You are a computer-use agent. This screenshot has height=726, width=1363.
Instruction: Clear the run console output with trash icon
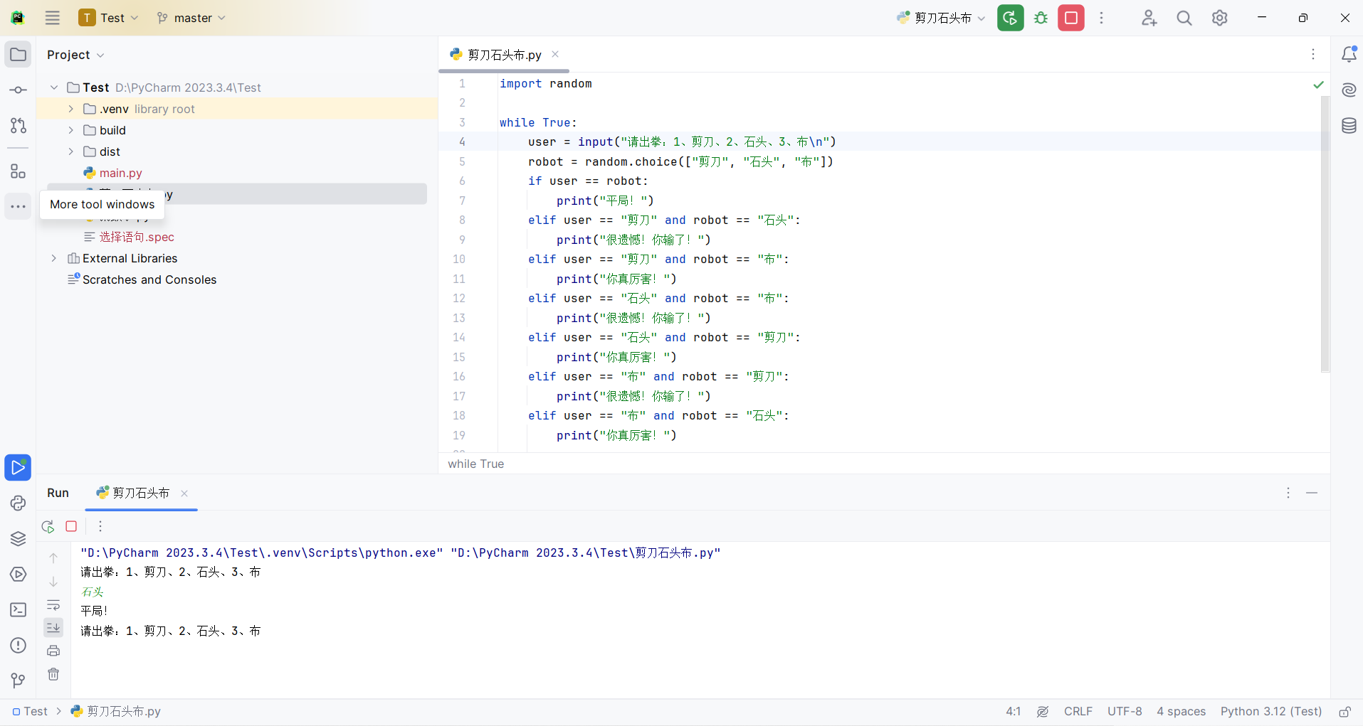point(53,674)
